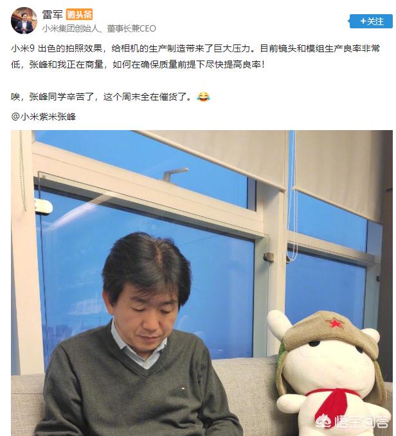This screenshot has height=436, width=396.
Task: Click the orange 微头条 badge
Action: click(79, 14)
